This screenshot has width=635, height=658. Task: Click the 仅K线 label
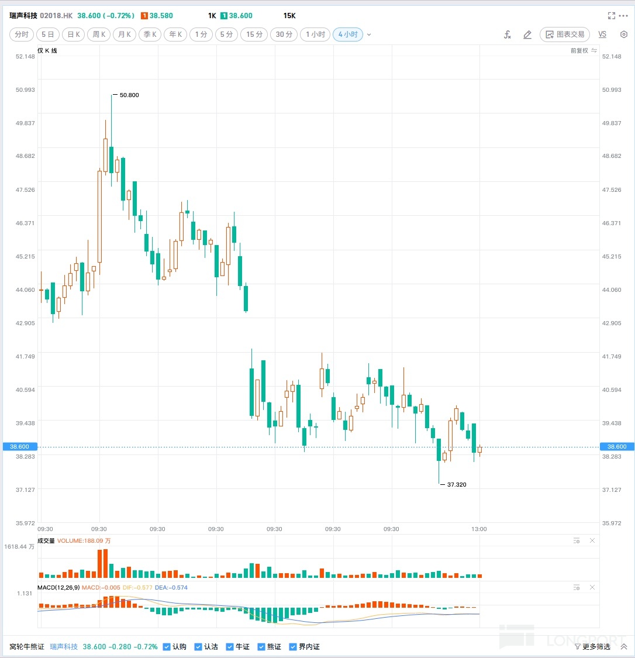(x=47, y=51)
